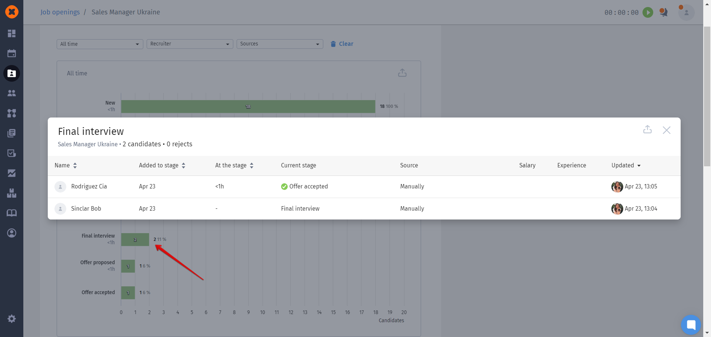Sort by Updated column
The image size is (711, 337).
(626, 166)
